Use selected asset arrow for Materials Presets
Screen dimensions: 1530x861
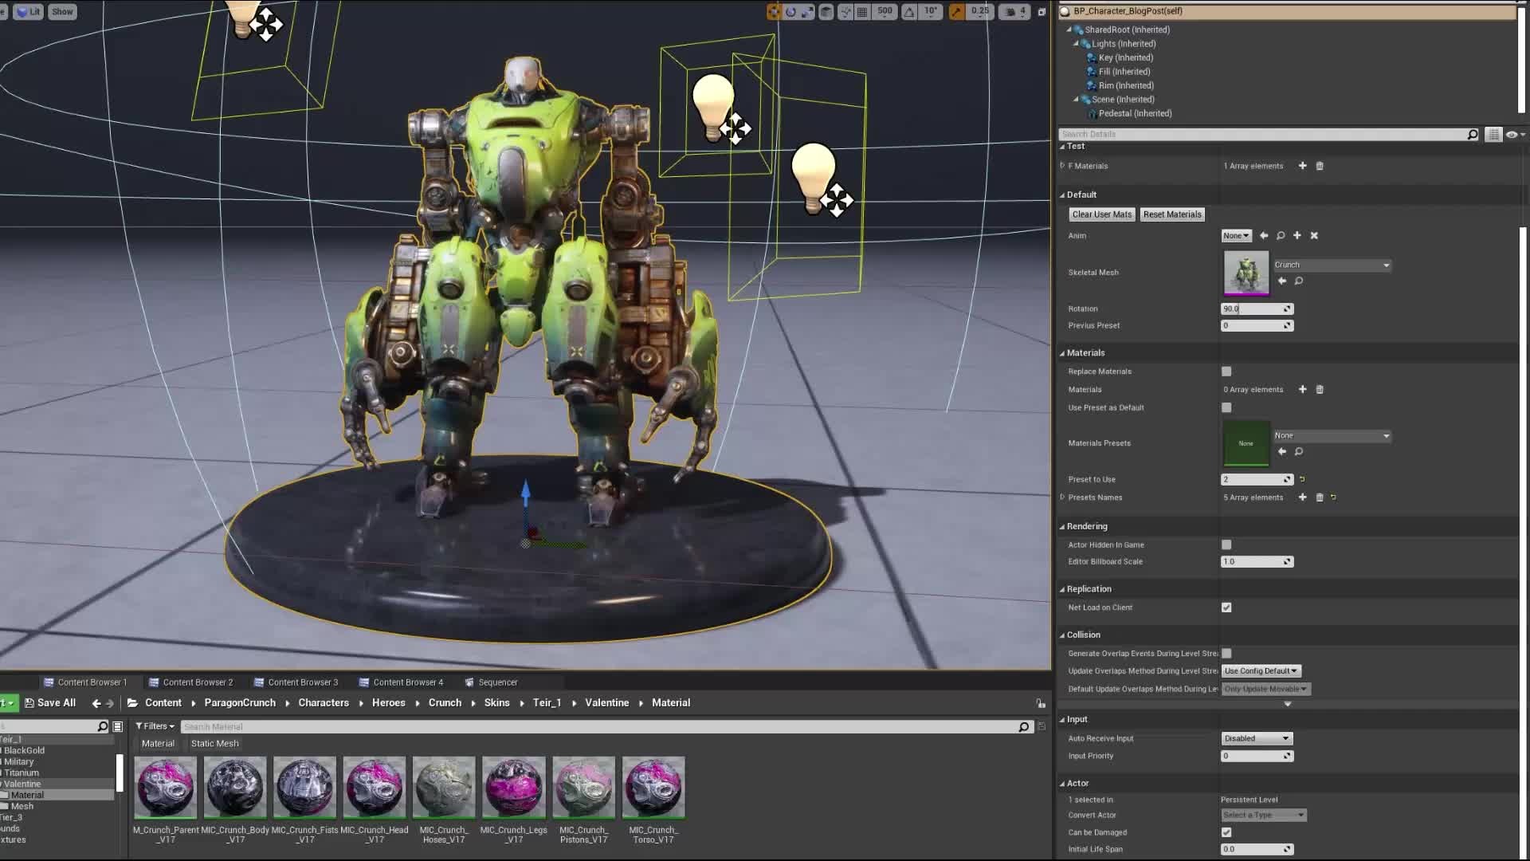(1282, 452)
